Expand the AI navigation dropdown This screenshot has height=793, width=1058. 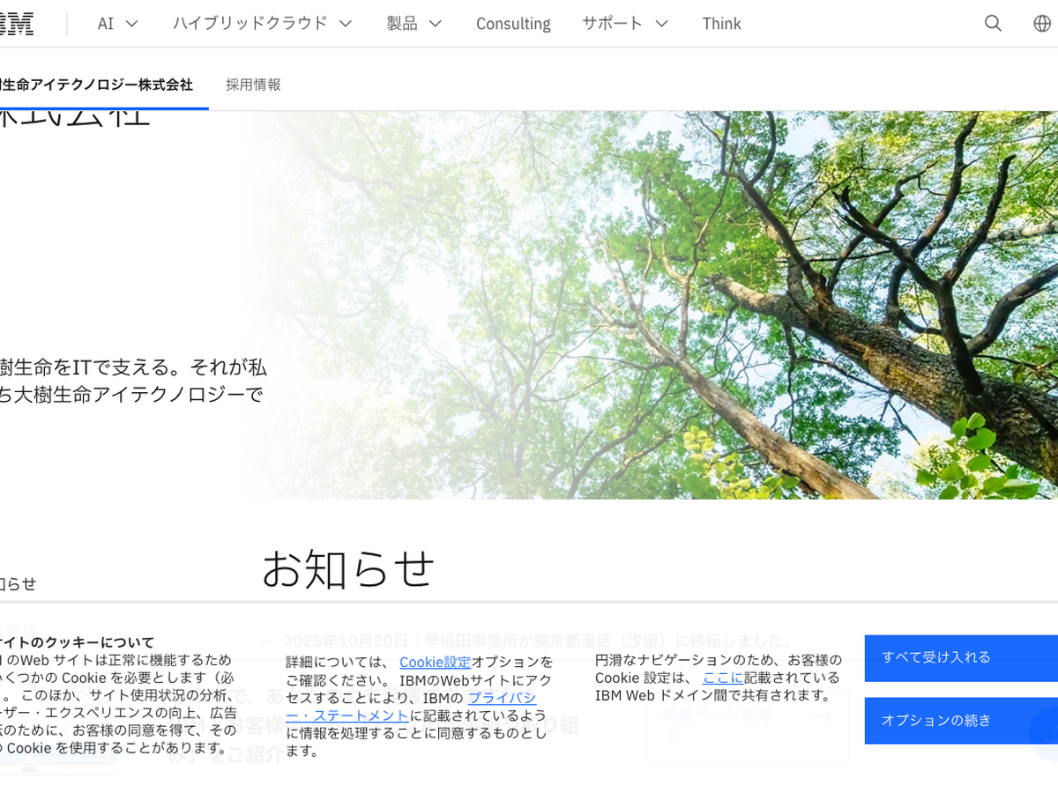pyautogui.click(x=118, y=24)
